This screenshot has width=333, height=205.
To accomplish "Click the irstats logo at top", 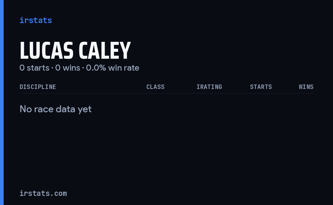I will pyautogui.click(x=36, y=20).
